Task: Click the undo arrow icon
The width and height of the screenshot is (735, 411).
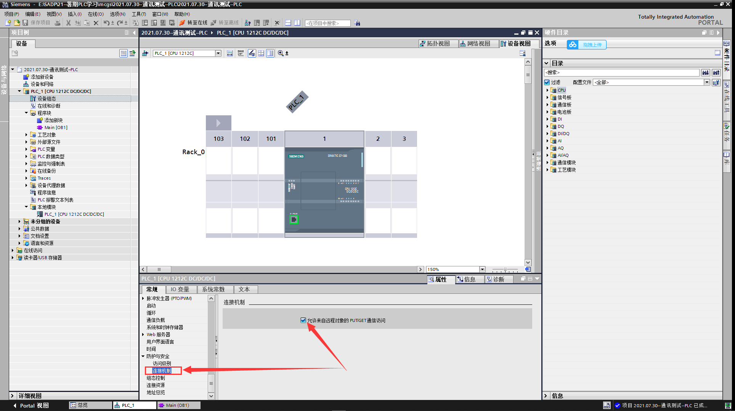Action: (106, 23)
